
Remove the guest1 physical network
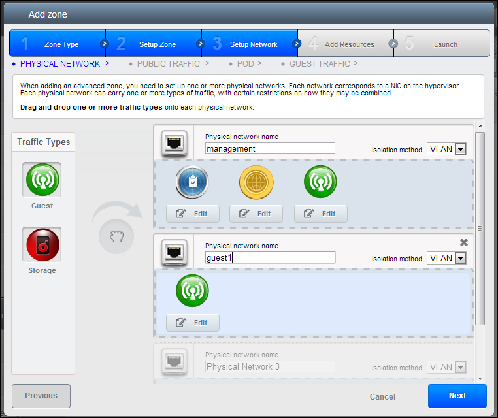[x=464, y=242]
